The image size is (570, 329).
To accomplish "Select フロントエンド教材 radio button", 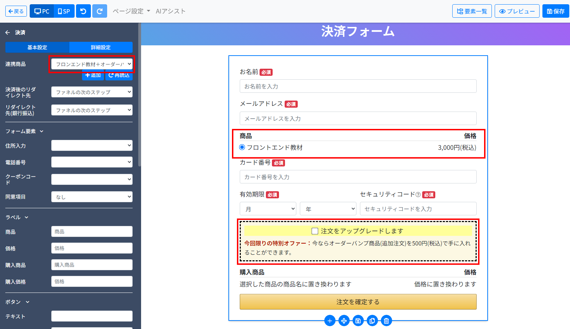I will click(242, 147).
